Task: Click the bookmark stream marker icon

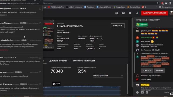Action: [x=130, y=13]
